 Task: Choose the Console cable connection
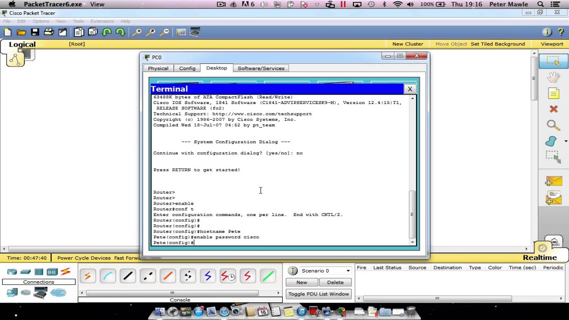pos(108,276)
